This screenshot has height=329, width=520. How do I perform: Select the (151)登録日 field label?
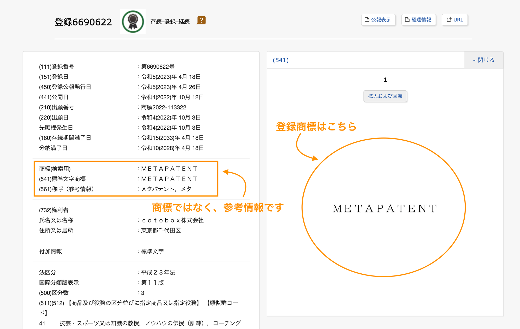click(54, 77)
